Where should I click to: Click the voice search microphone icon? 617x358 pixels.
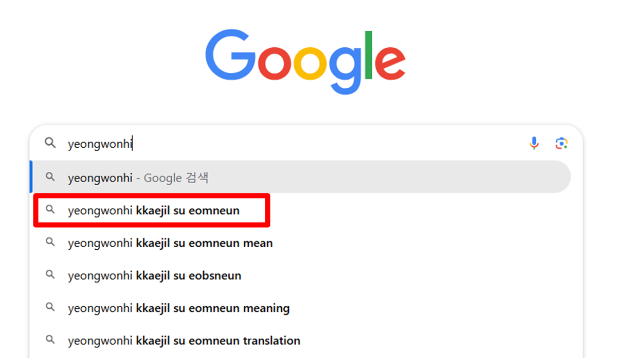point(534,144)
